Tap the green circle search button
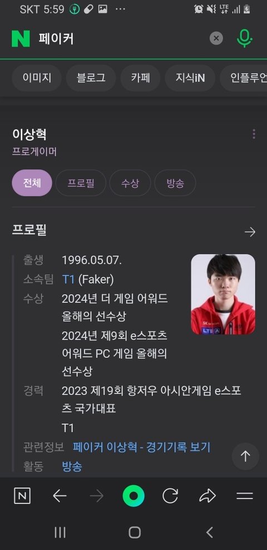This screenshot has height=550, width=267. [133, 496]
